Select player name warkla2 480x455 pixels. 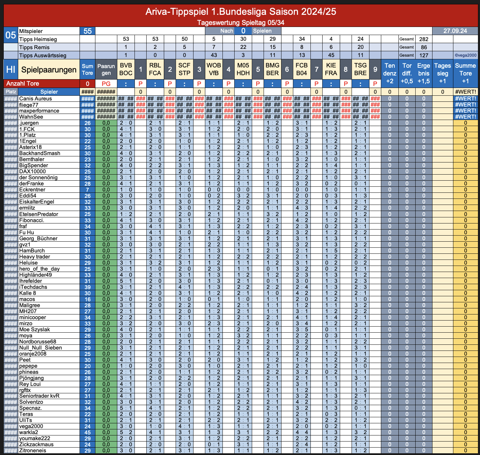(28, 432)
